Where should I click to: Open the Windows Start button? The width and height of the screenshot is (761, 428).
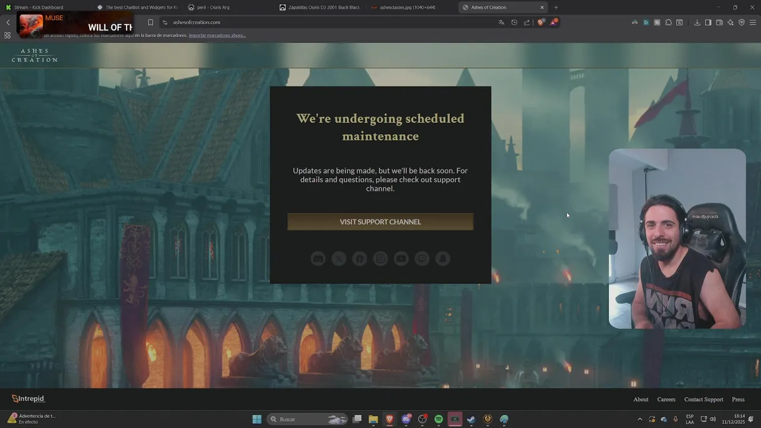[257, 419]
